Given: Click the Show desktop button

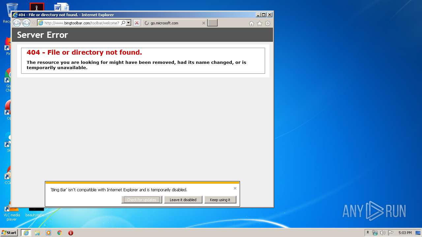Looking at the screenshot, I should tap(418, 233).
